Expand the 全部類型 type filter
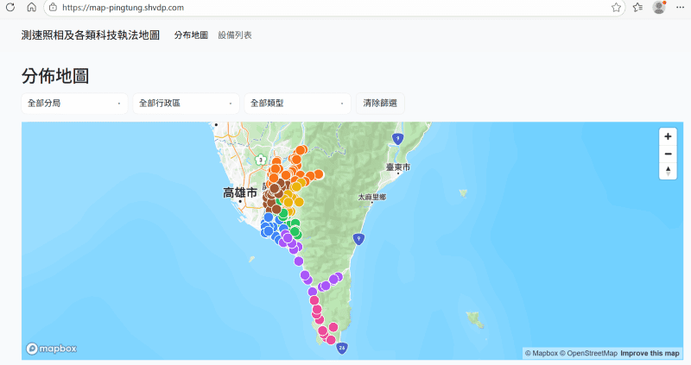Image resolution: width=691 pixels, height=365 pixels. [x=297, y=104]
